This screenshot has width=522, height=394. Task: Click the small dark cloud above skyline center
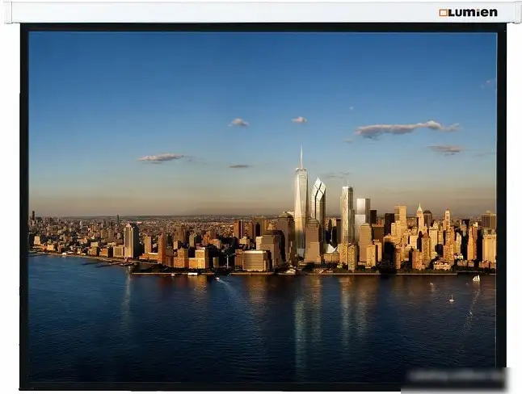pyautogui.click(x=239, y=166)
